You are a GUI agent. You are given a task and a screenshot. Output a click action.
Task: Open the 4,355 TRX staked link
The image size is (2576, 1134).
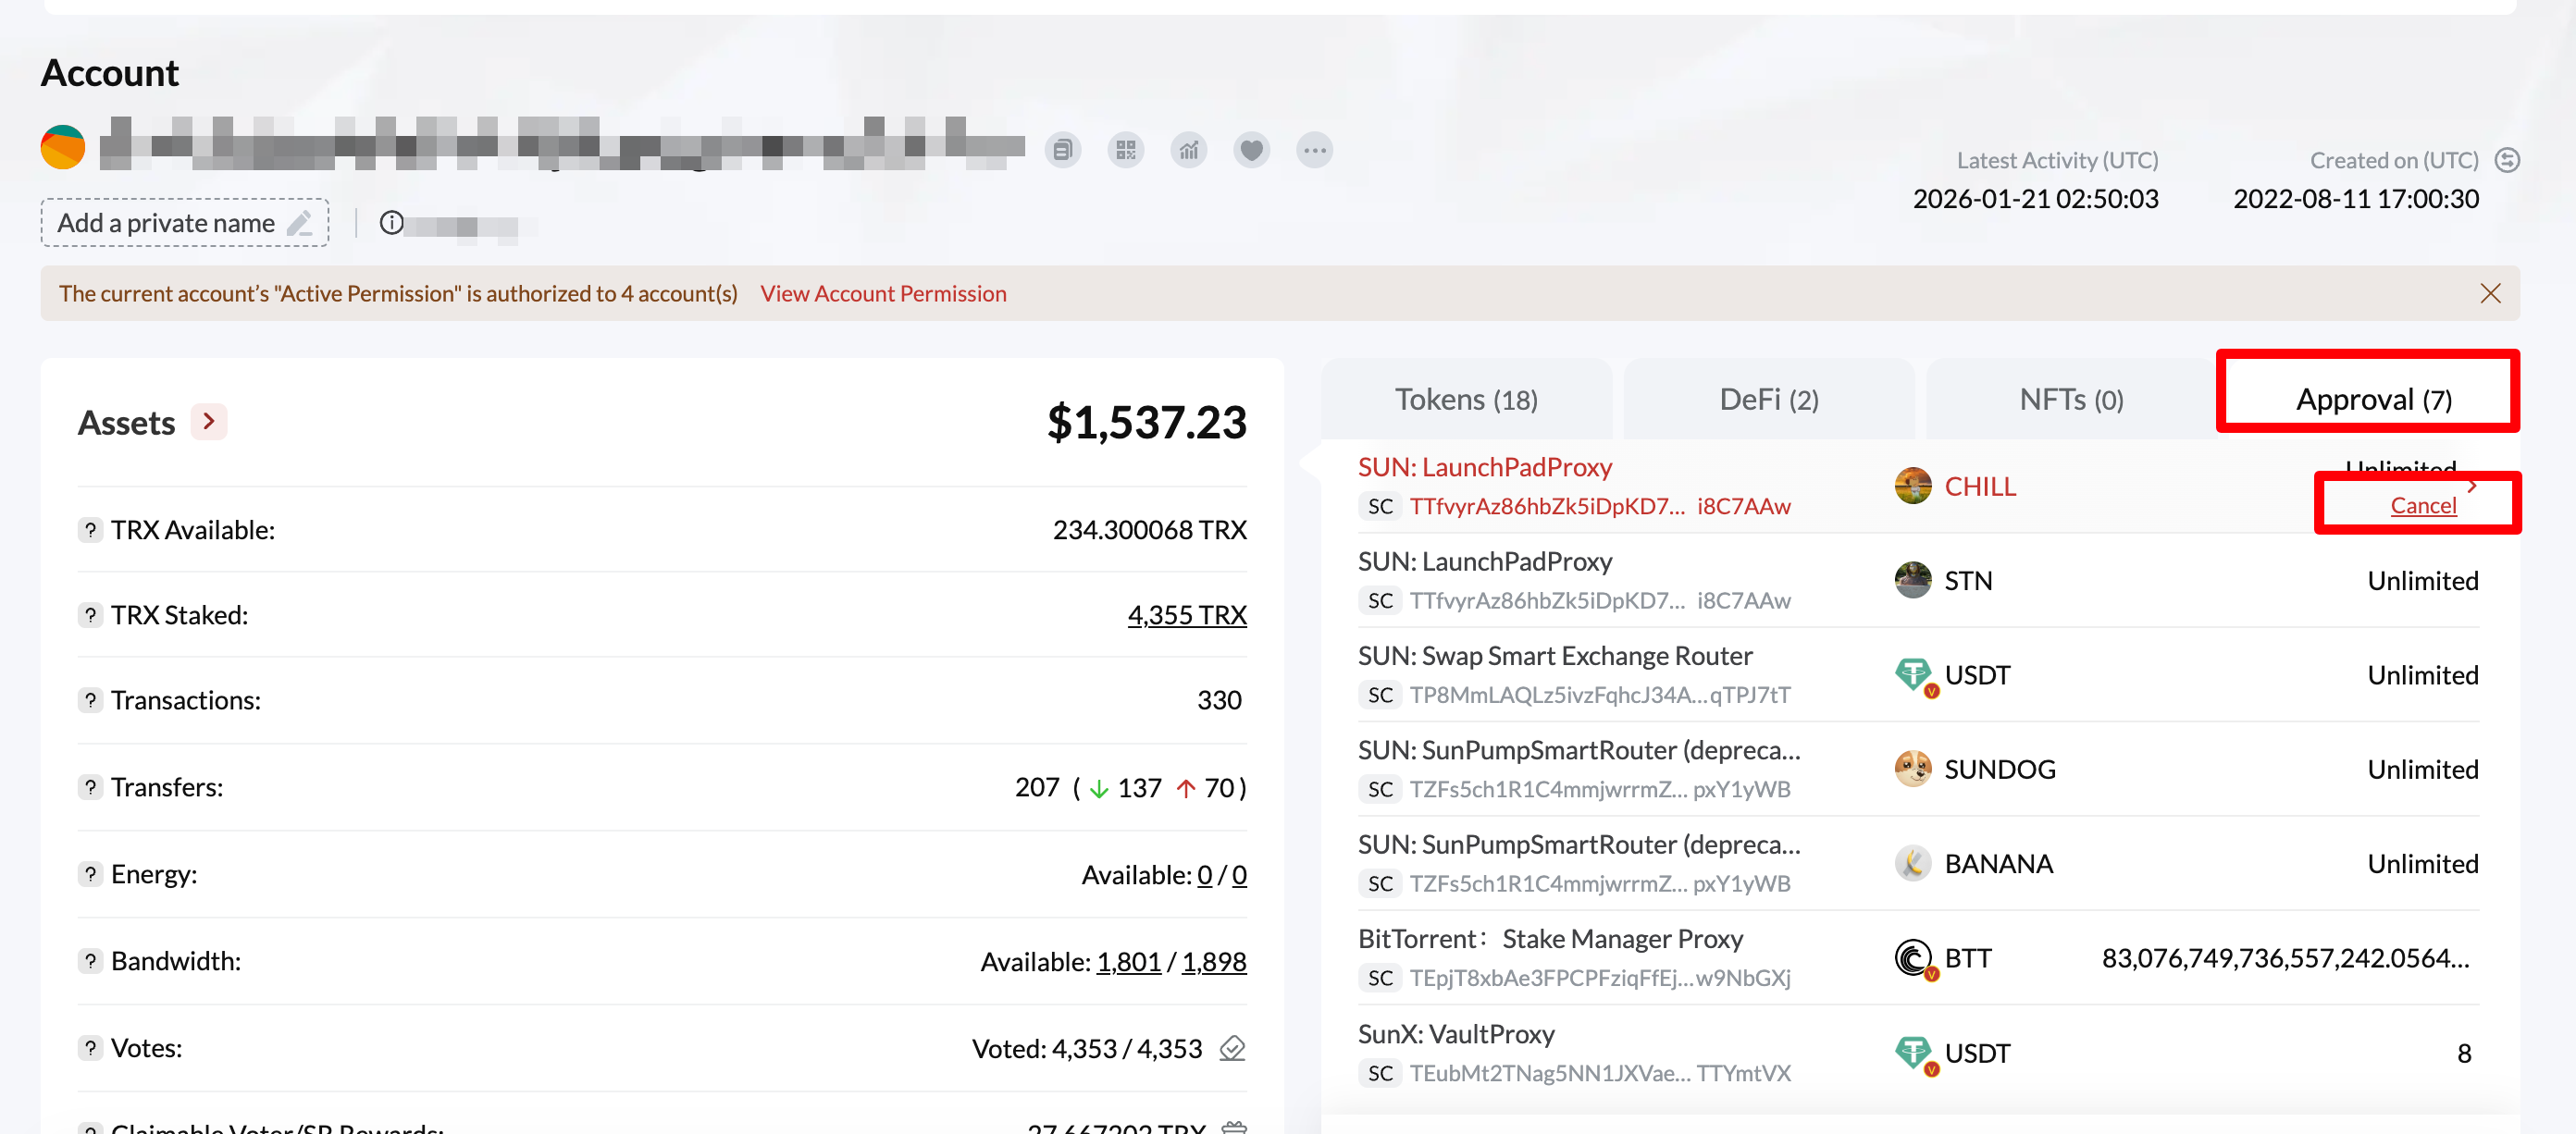coord(1186,614)
